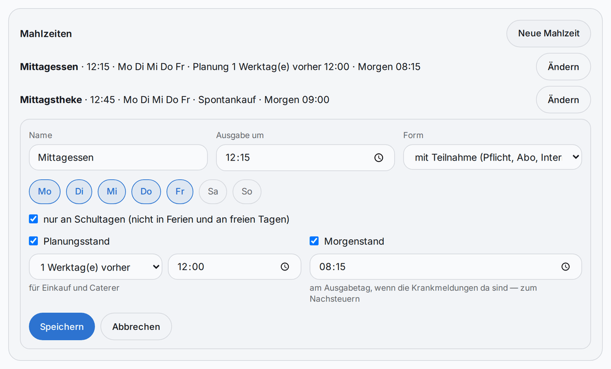Click Ändern for Mittagessen row
The width and height of the screenshot is (611, 369).
click(564, 67)
